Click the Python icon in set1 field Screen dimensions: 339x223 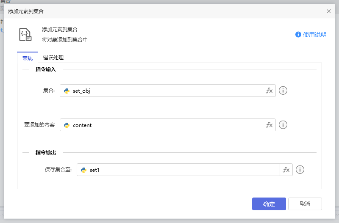pos(83,170)
